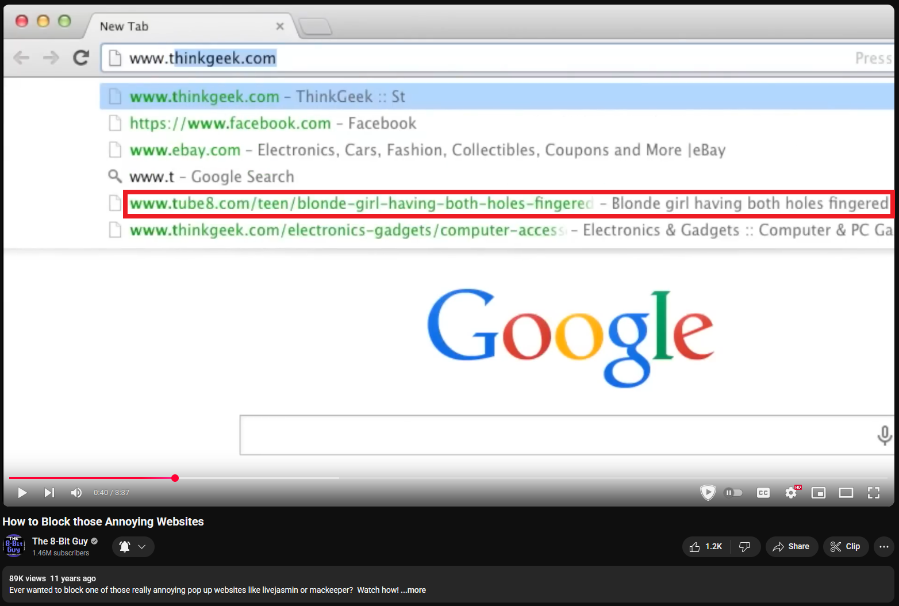Choose the thinkgeek electronics-gadgets suggestion
This screenshot has width=899, height=606.
497,230
